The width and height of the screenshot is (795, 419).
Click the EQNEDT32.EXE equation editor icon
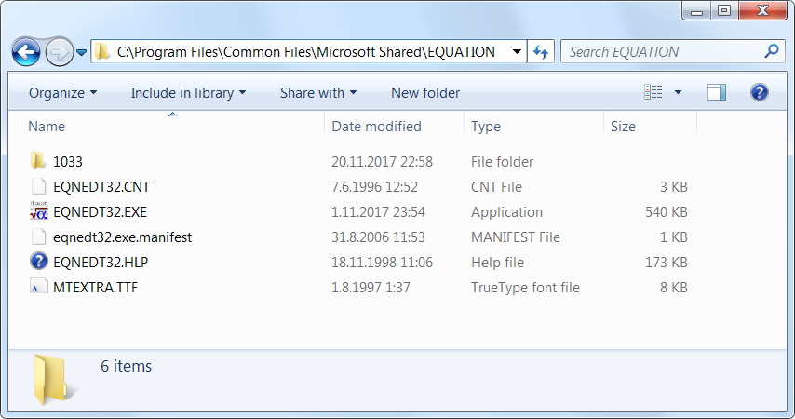tap(38, 211)
